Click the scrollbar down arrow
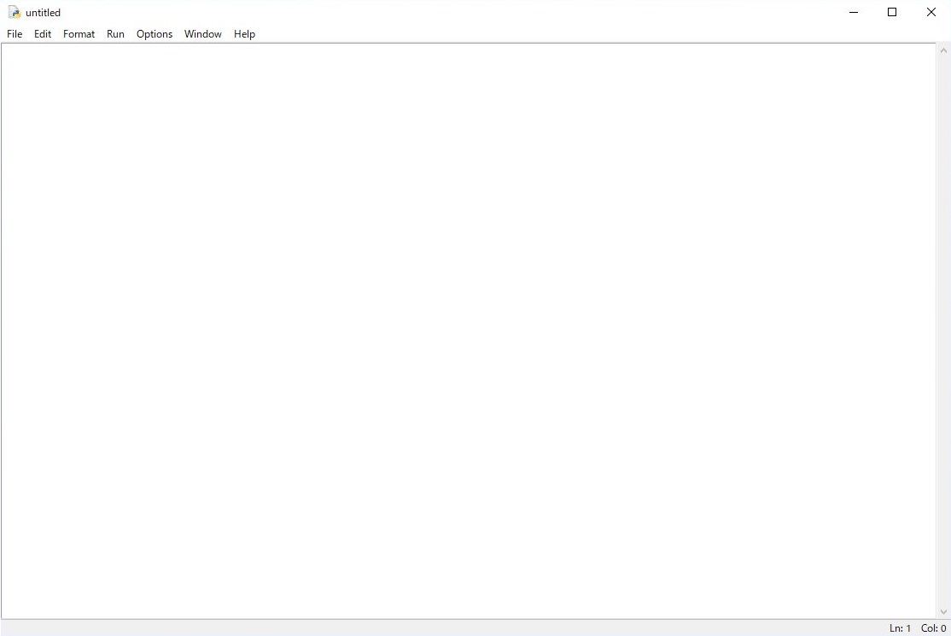 click(943, 612)
